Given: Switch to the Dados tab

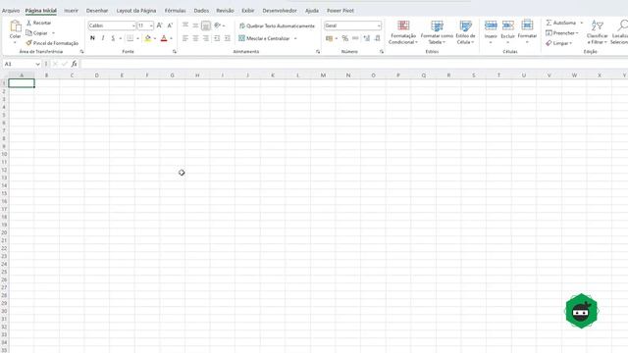Looking at the screenshot, I should point(201,11).
